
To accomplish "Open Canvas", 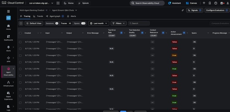I will (191, 3).
